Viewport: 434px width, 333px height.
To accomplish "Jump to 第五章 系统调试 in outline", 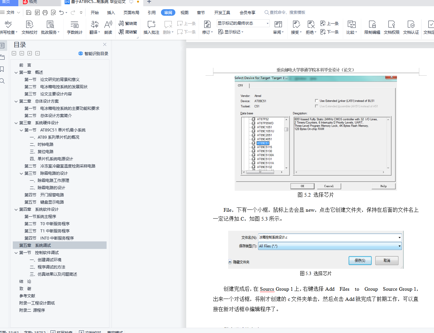I will (x=60, y=245).
